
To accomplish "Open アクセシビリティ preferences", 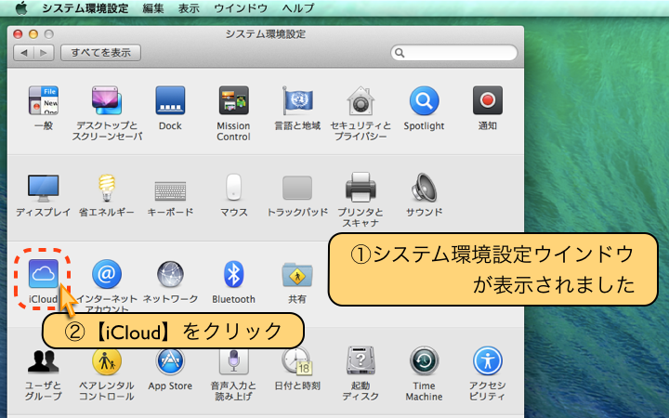I will (x=487, y=360).
